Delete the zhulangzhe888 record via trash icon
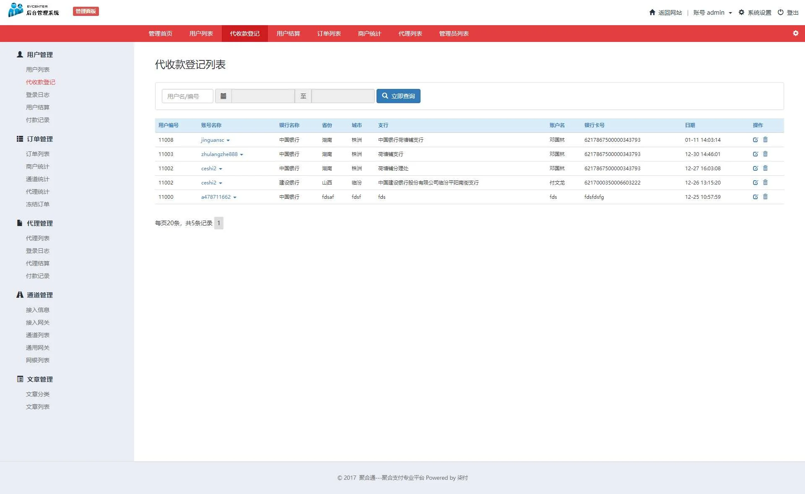Image resolution: width=805 pixels, height=494 pixels. tap(765, 154)
